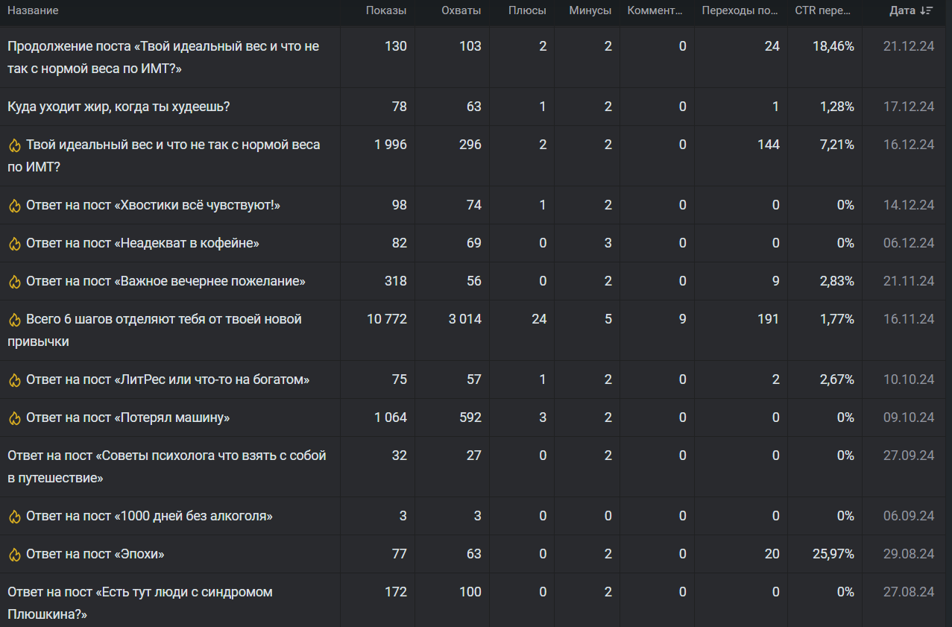The image size is (952, 627).
Task: Click the Комментарии column header
Action: pos(655,10)
